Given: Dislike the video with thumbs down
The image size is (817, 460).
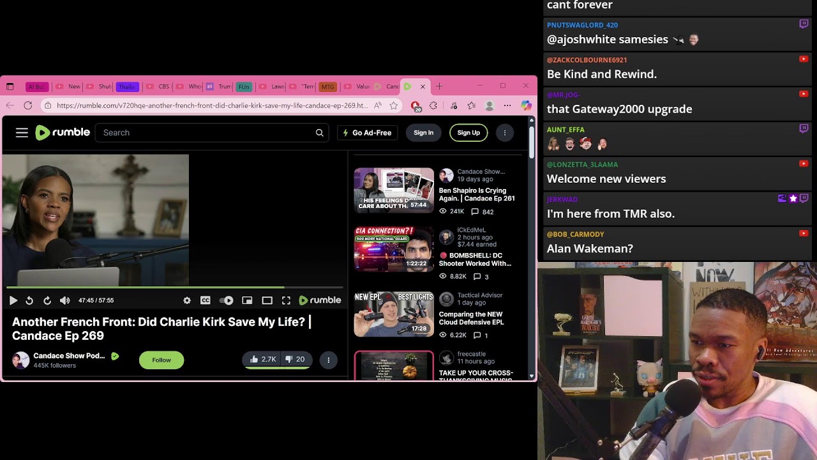Looking at the screenshot, I should coord(295,360).
